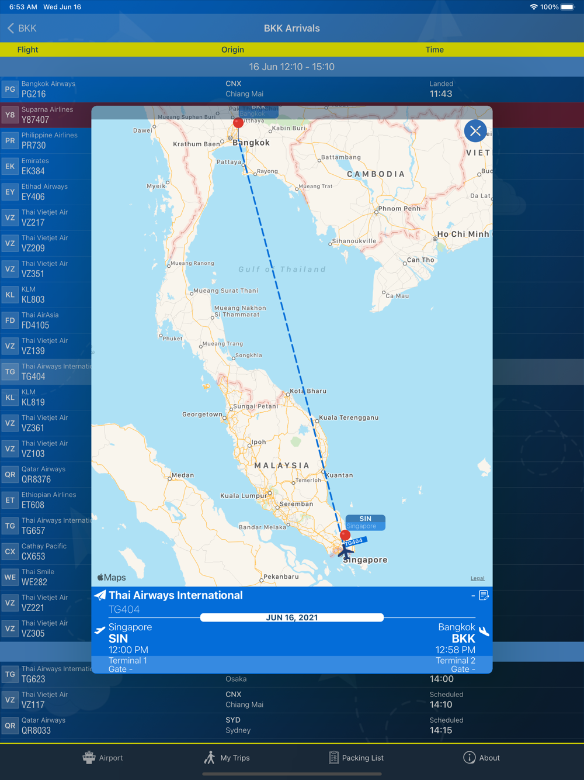Image resolution: width=584 pixels, height=780 pixels.
Task: Open the Legal link on the map
Action: pos(477,578)
